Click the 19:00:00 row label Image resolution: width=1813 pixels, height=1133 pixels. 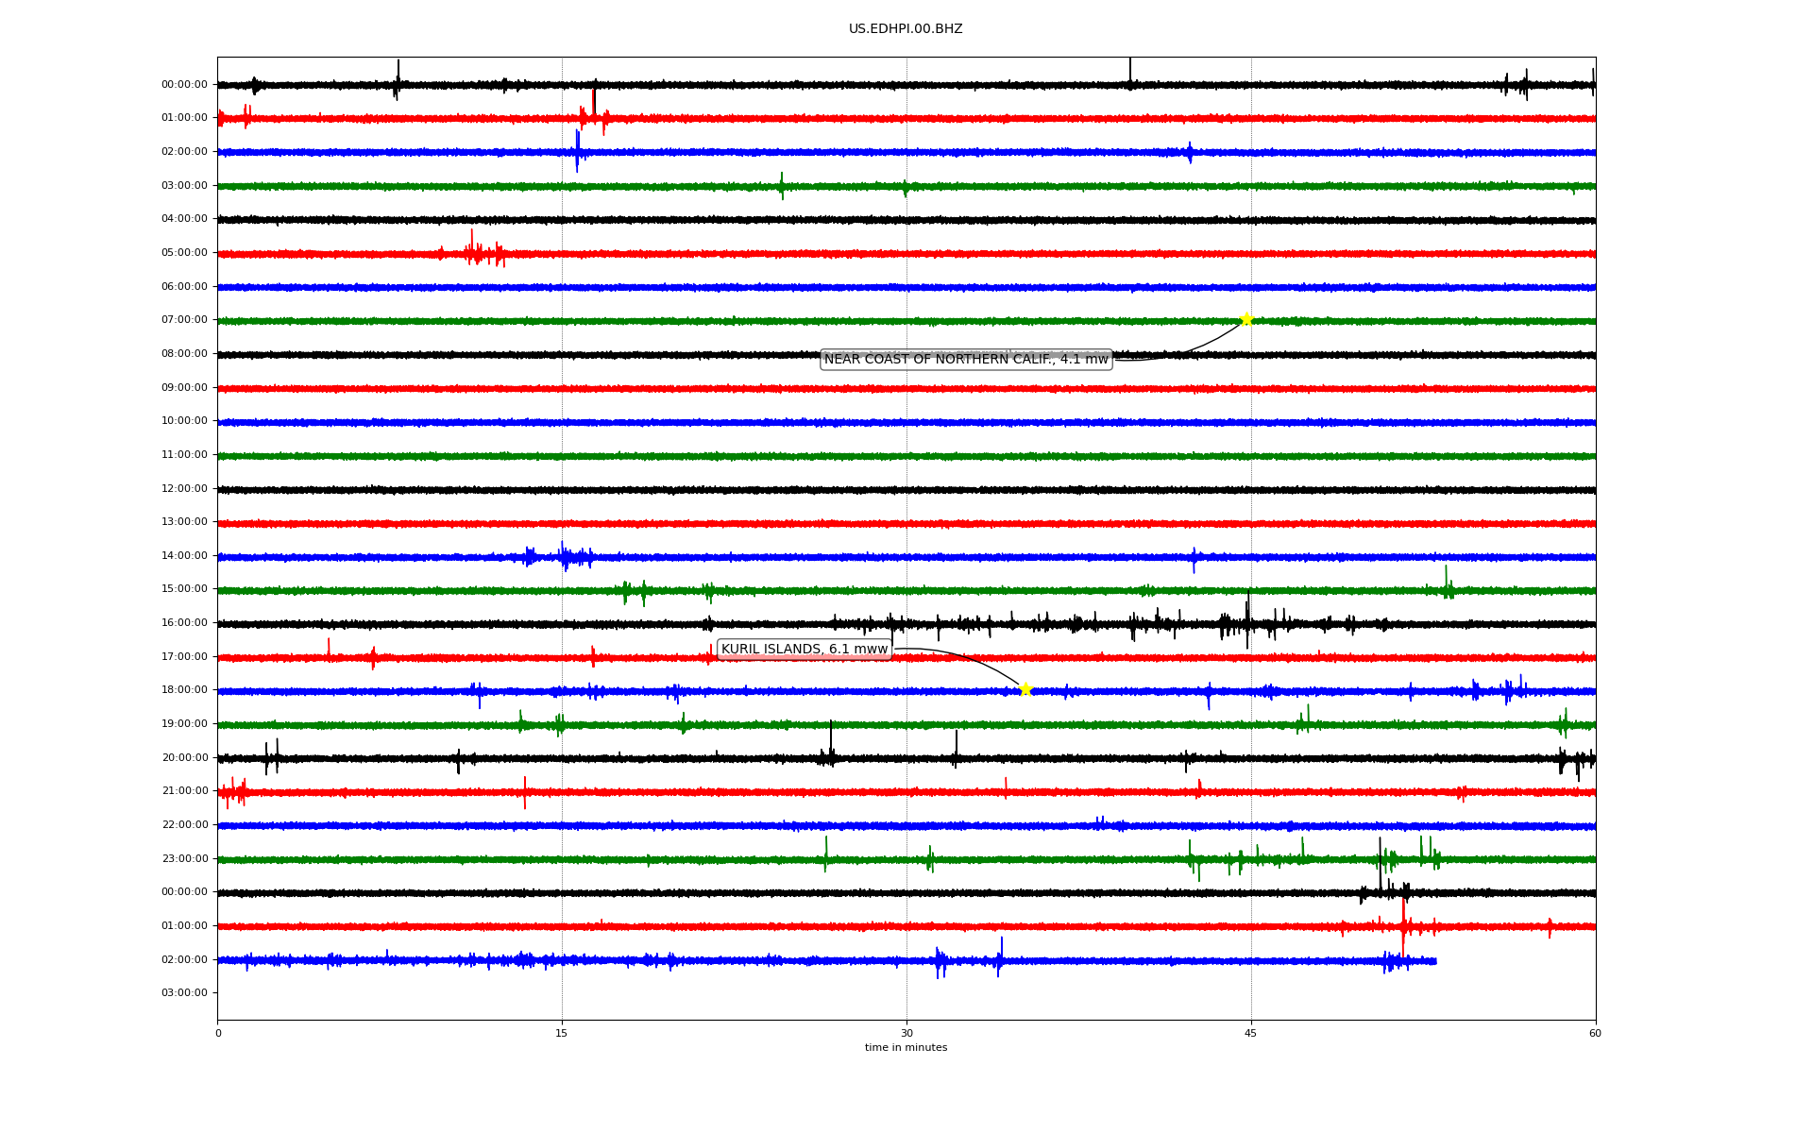pyautogui.click(x=184, y=723)
